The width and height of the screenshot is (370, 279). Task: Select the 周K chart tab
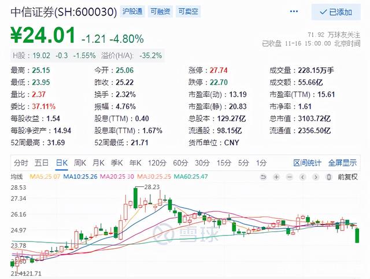coord(80,163)
